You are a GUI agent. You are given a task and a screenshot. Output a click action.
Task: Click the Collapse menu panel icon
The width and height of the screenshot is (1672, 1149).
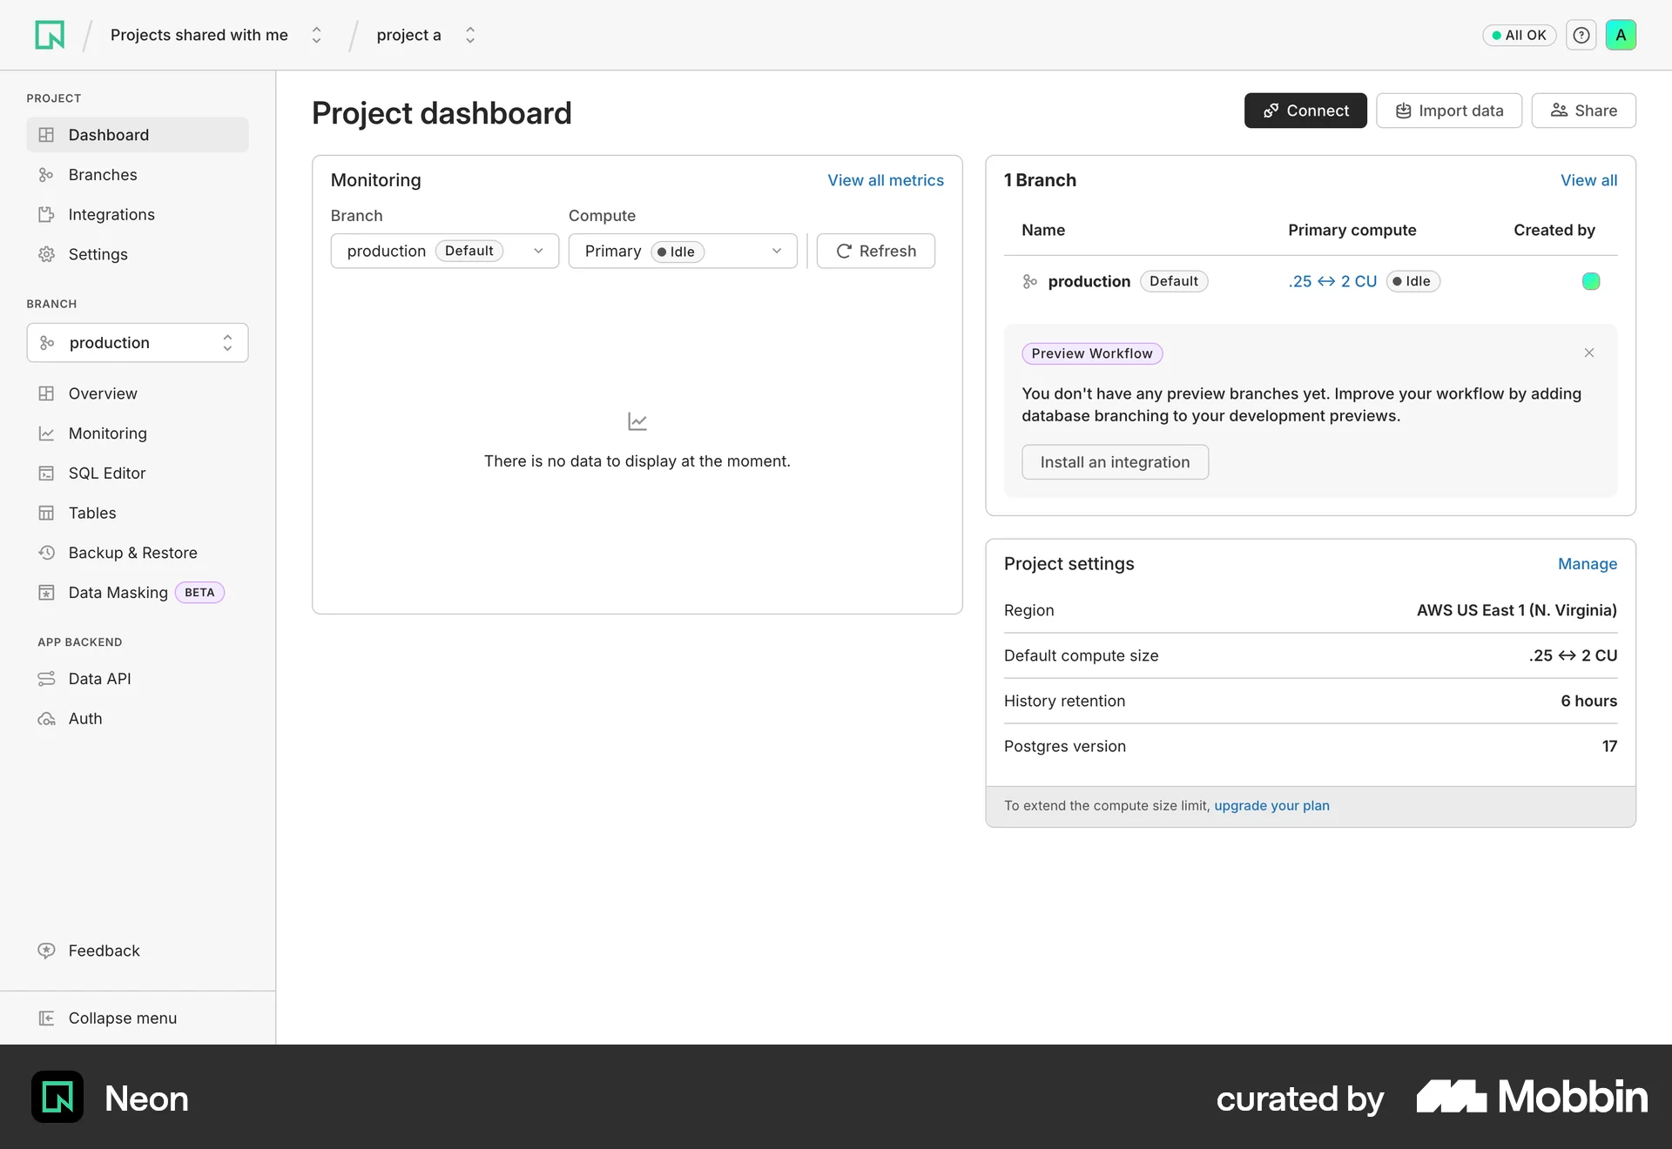pyautogui.click(x=46, y=1018)
